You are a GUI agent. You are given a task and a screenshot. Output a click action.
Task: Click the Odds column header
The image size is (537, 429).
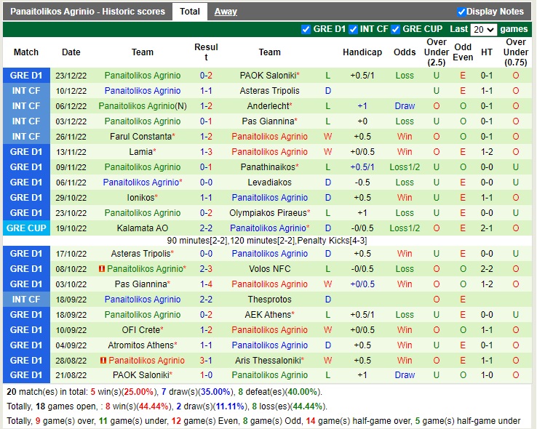(405, 52)
